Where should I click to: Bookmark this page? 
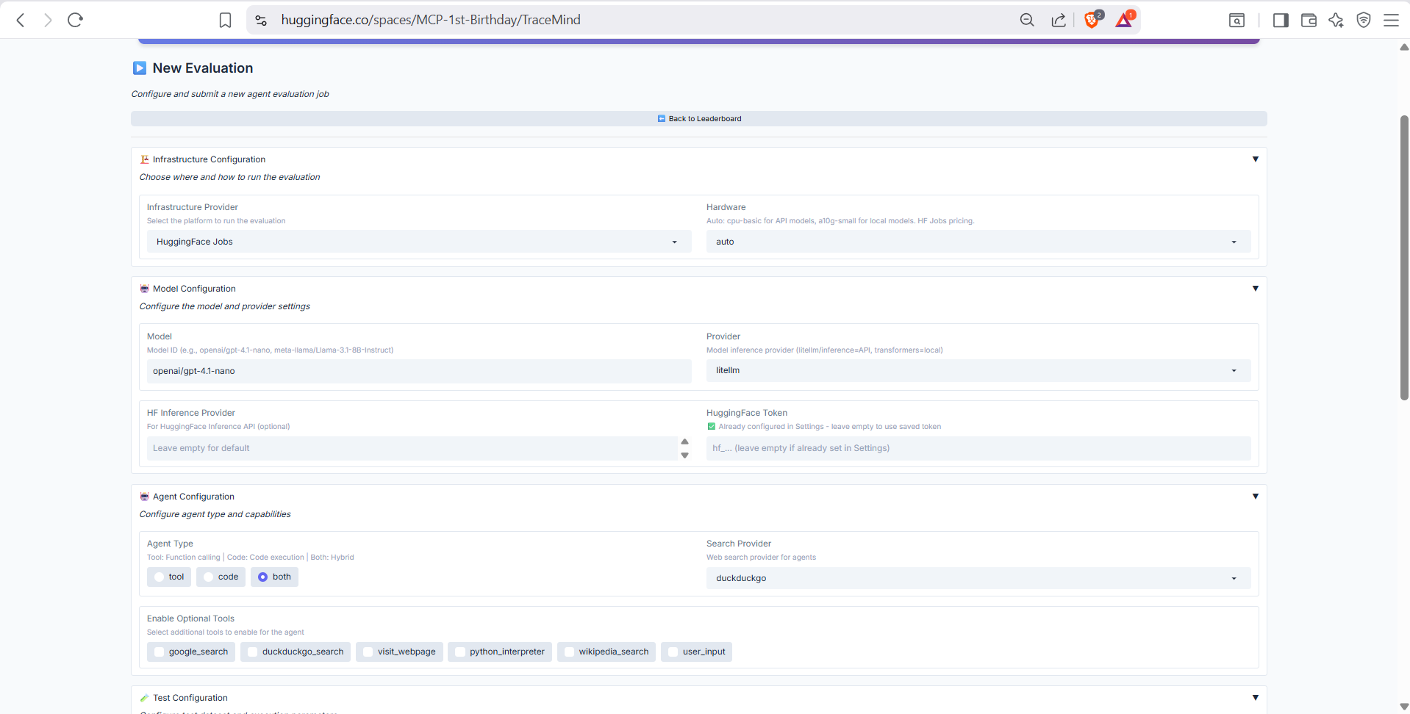coord(225,20)
